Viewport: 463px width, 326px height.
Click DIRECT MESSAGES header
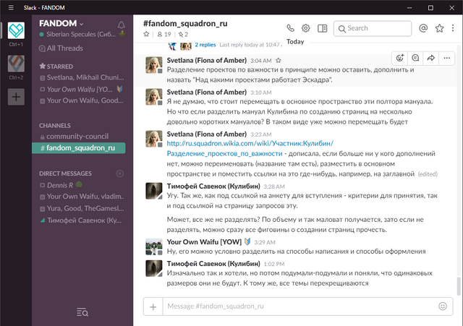(x=65, y=173)
